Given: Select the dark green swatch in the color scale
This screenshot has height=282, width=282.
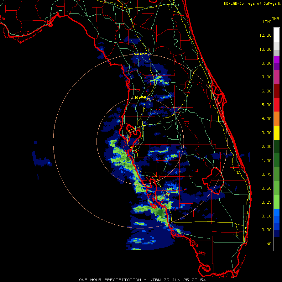Looking at the screenshot, I should coord(277,147).
